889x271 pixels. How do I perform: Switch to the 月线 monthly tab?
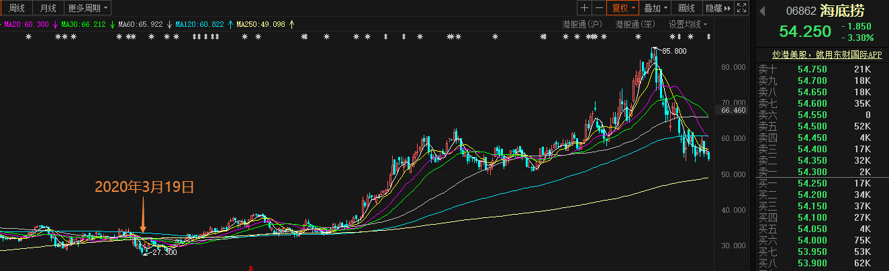click(x=48, y=8)
